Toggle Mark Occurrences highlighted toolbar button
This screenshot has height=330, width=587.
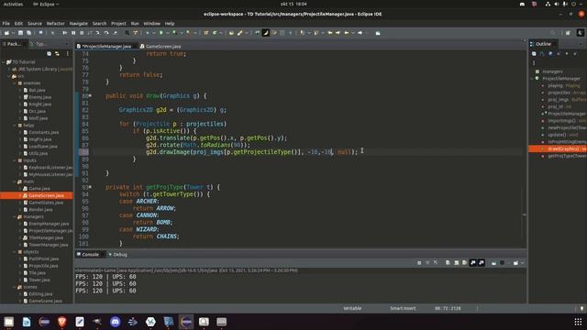tap(265, 33)
